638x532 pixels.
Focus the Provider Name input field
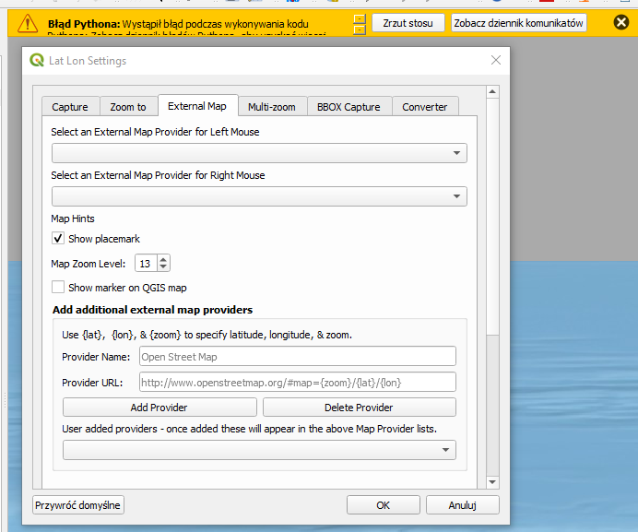click(298, 356)
